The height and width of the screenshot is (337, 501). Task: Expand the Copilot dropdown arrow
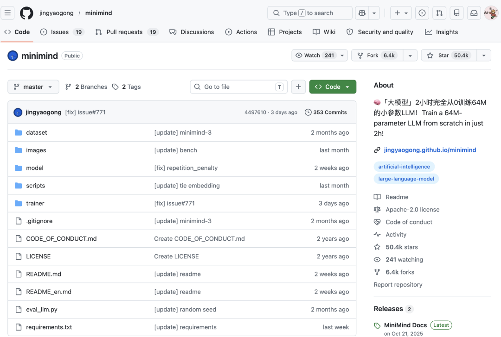(374, 13)
